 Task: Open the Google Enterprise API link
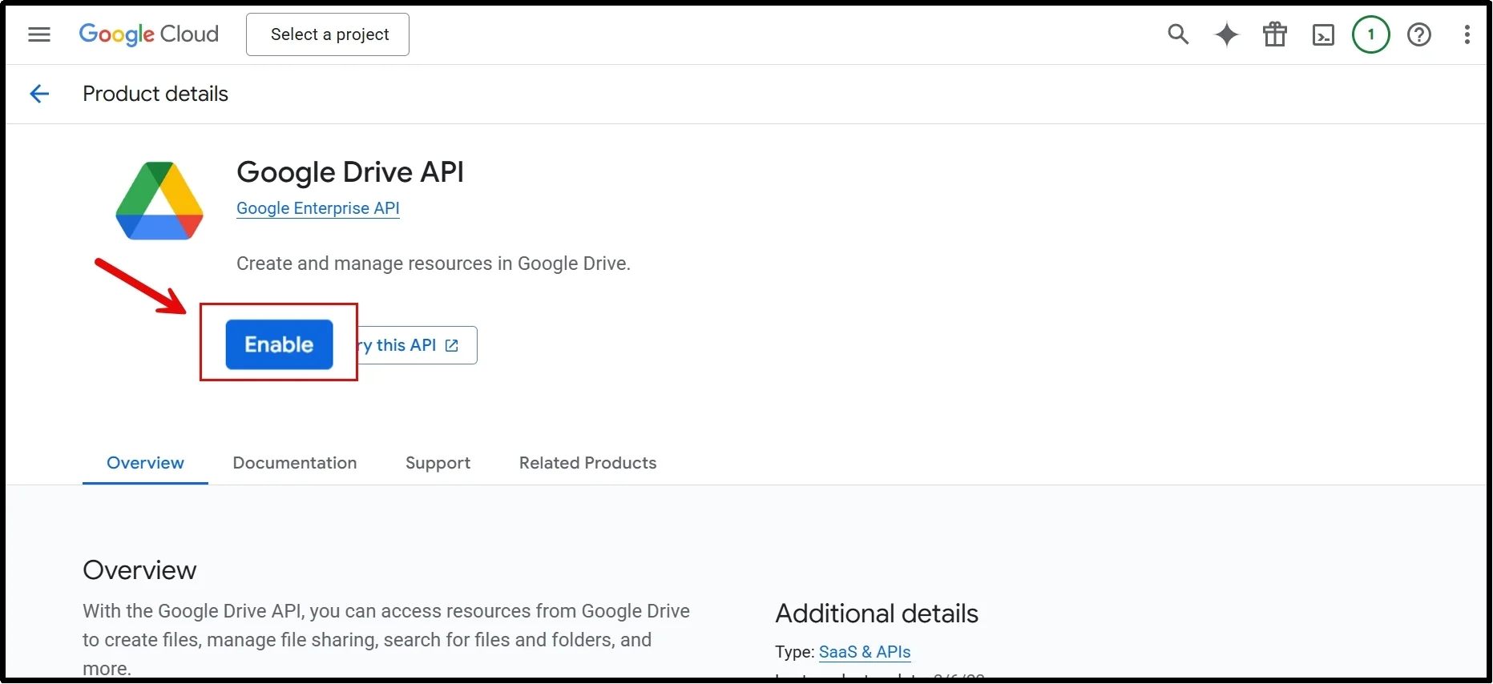tap(318, 208)
